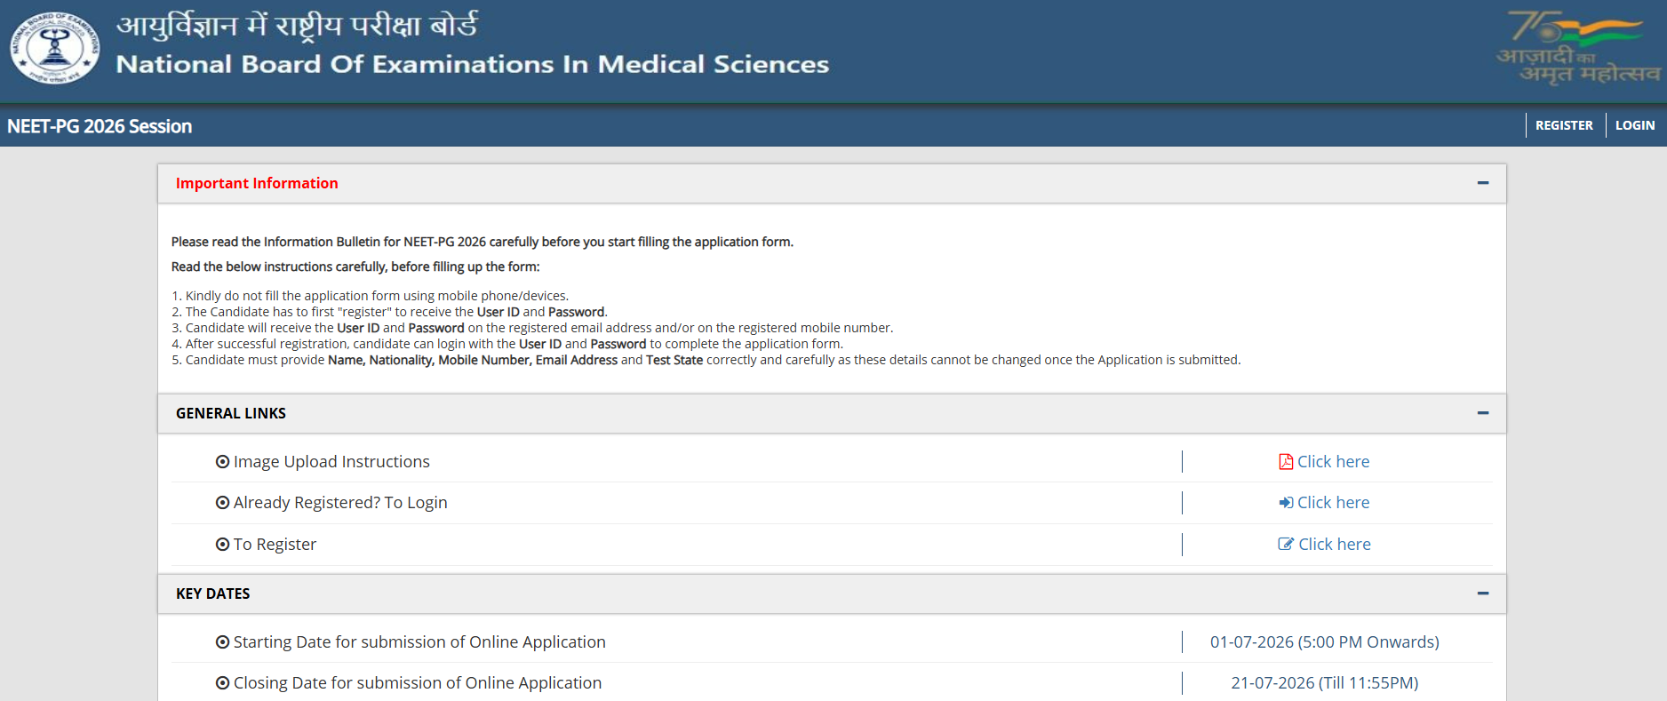Image resolution: width=1667 pixels, height=701 pixels.
Task: Click instruction 3 about registered email address
Action: pyautogui.click(x=532, y=328)
